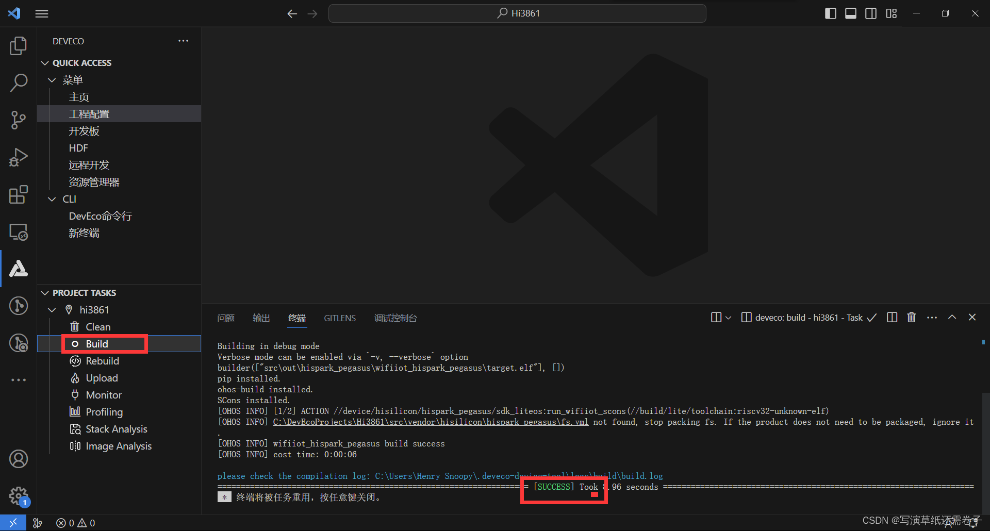Run the Image Analysis task
The width and height of the screenshot is (990, 531).
(119, 446)
